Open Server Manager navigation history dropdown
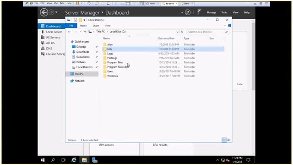The height and width of the screenshot is (165, 293). [x=56, y=12]
